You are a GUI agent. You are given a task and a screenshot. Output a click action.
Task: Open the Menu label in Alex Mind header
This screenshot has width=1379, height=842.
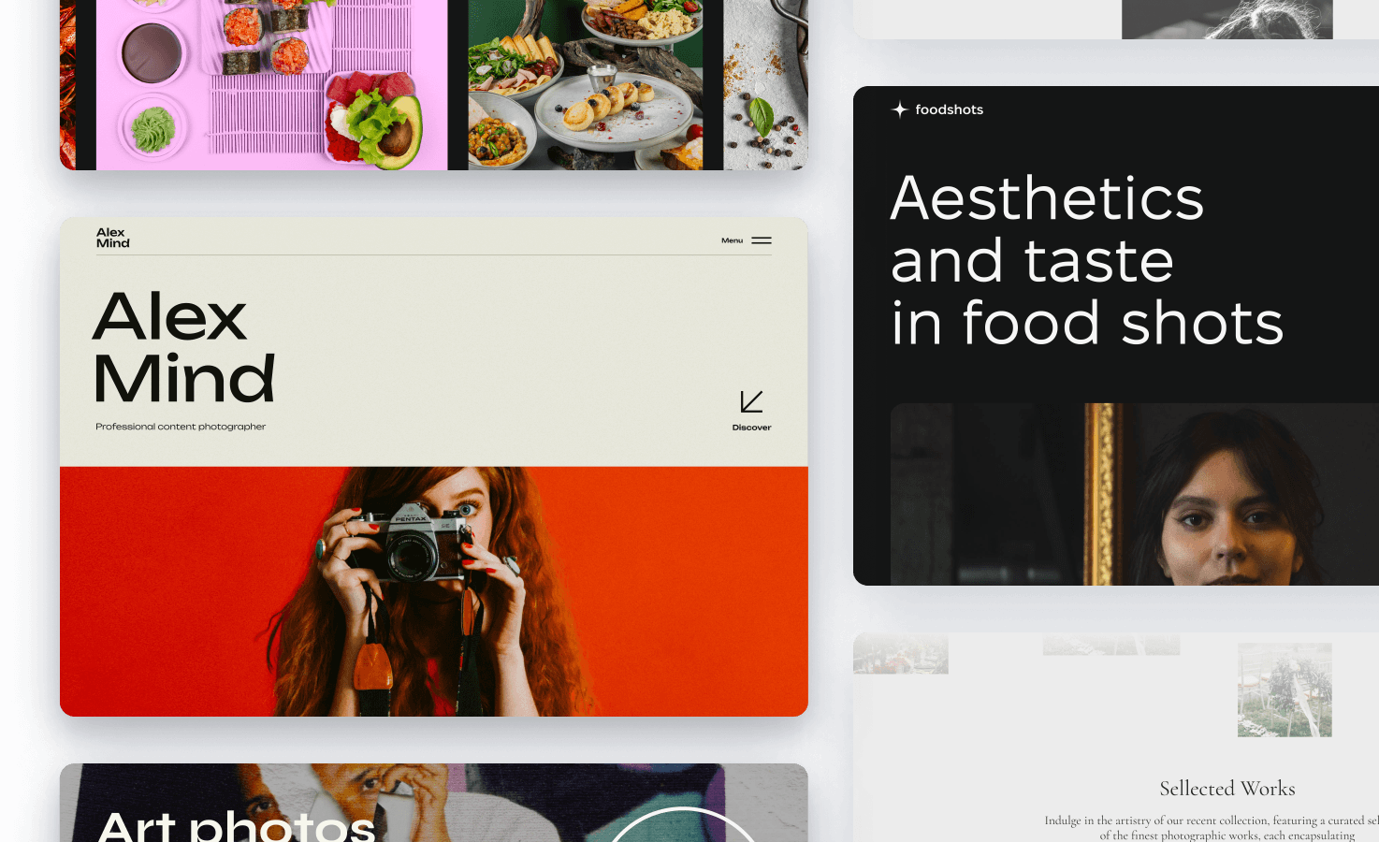coord(732,240)
